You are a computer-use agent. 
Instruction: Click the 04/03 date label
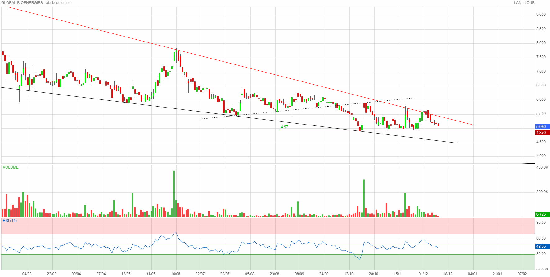click(x=27, y=274)
